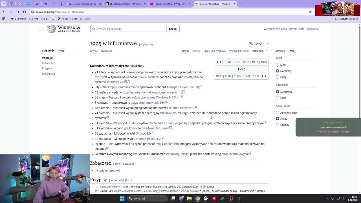
Task: Open the lens bookmarks folder
Action: click(34, 19)
